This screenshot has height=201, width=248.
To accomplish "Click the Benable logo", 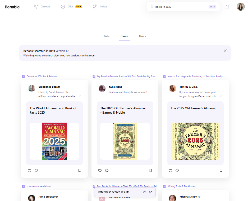I will (x=12, y=7).
